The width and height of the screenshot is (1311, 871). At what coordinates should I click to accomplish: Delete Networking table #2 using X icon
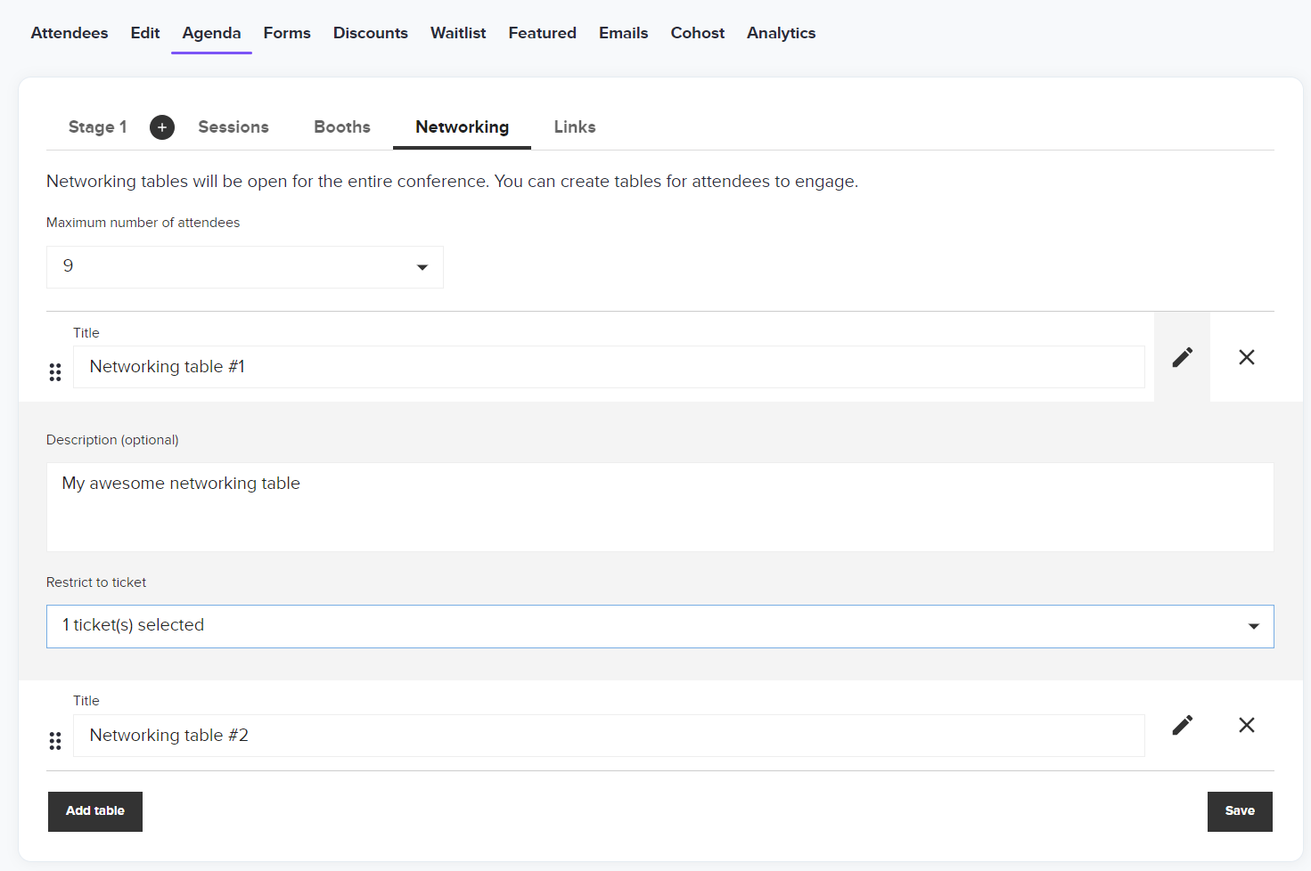click(x=1246, y=725)
